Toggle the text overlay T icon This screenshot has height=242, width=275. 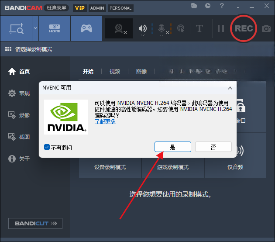point(199,28)
